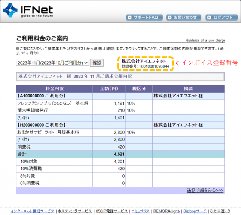The width and height of the screenshot is (241, 215).
Task: Click arrow icon on ログアウト button
Action: [209, 17]
